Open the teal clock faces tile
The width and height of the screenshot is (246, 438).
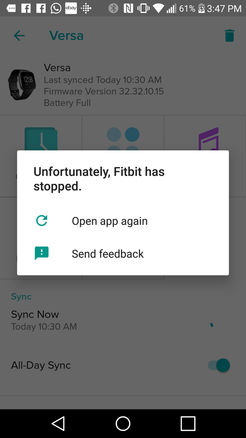click(x=41, y=139)
